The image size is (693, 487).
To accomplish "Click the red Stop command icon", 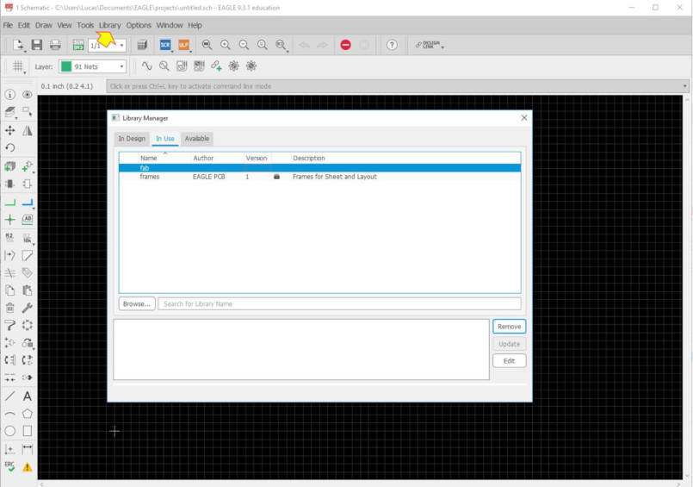I will pos(345,45).
